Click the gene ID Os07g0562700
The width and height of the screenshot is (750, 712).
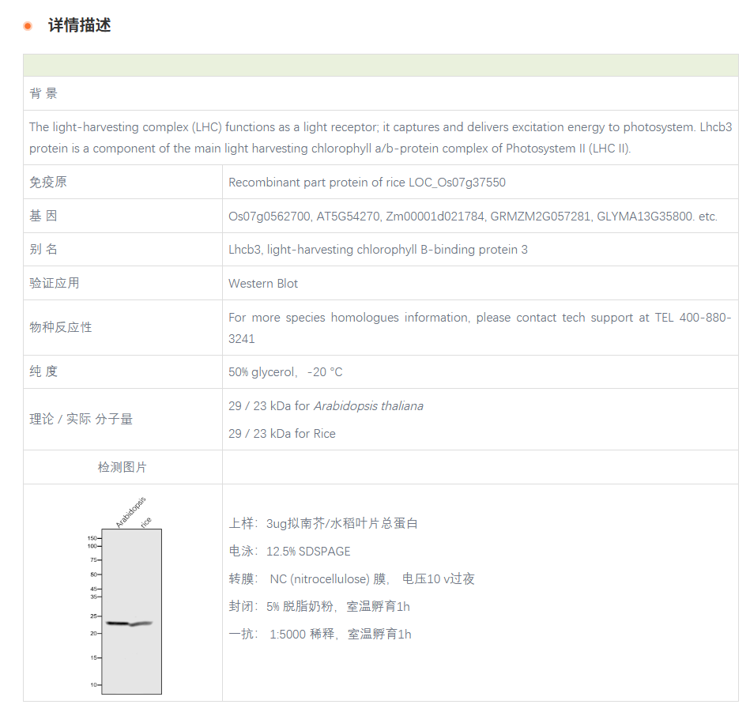pos(265,216)
